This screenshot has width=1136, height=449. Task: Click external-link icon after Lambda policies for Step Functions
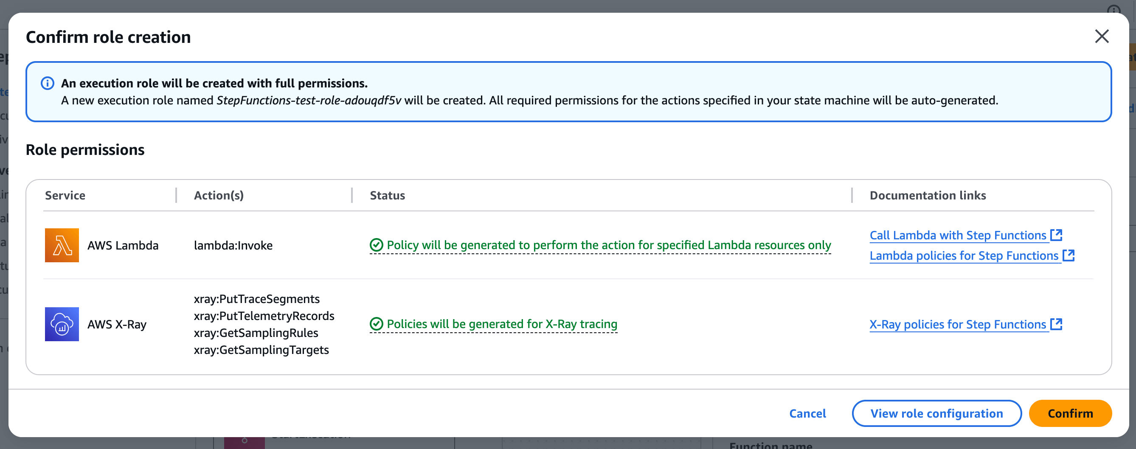click(1069, 255)
